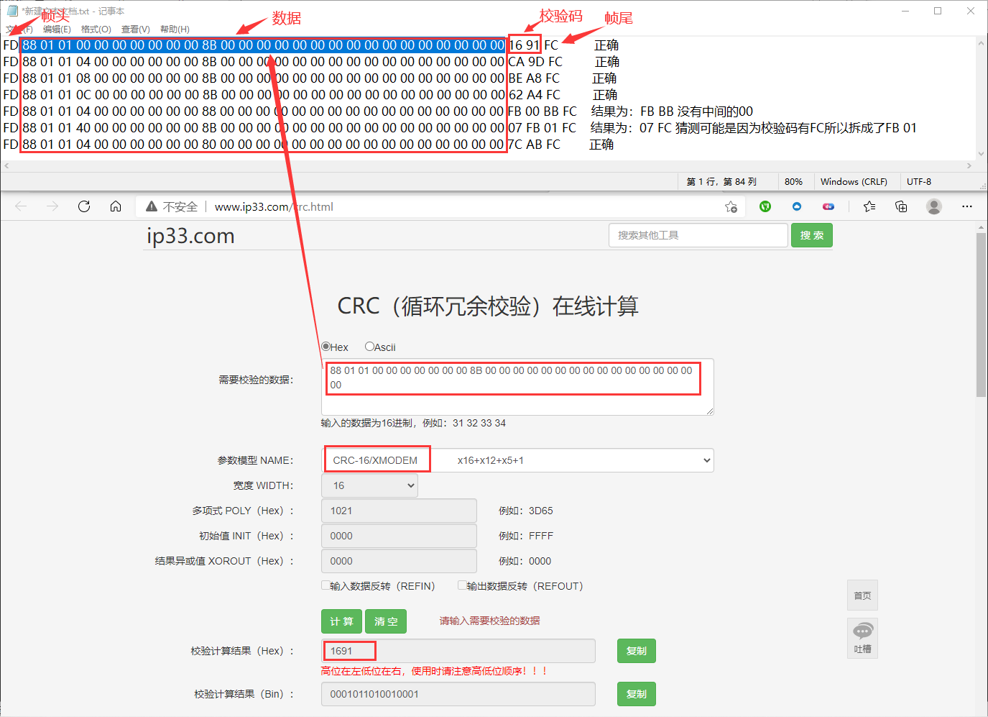988x717 pixels.
Task: Expand the 参数模型 NAME dropdown
Action: [517, 460]
